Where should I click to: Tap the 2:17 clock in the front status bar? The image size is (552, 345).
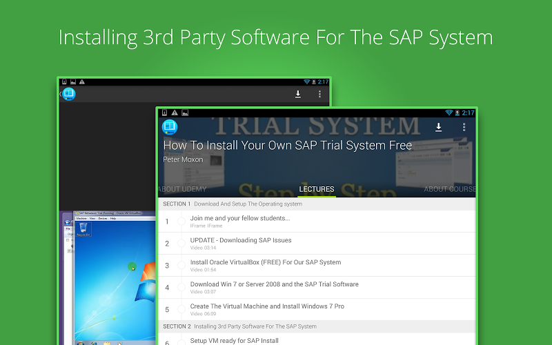tap(468, 112)
